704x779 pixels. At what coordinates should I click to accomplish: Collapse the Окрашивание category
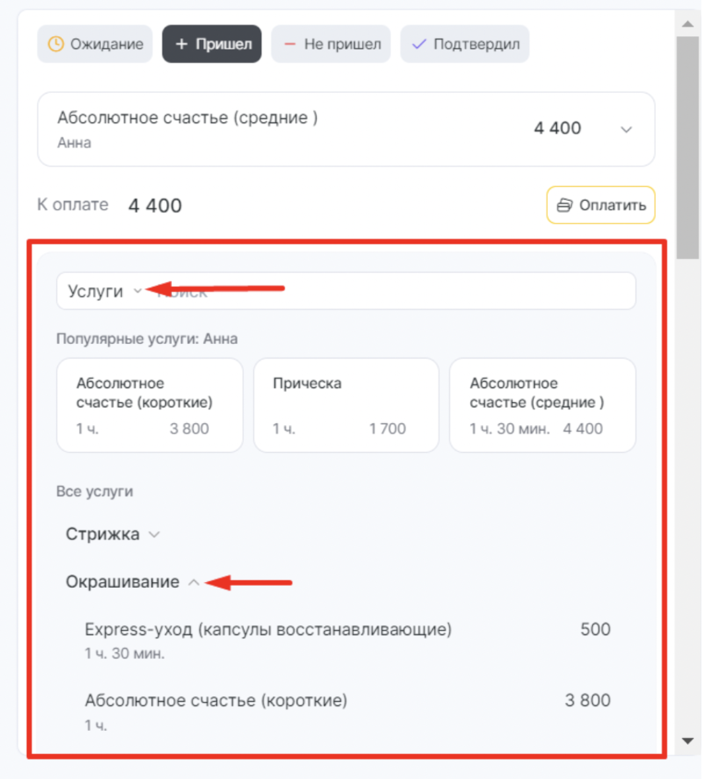click(x=132, y=582)
